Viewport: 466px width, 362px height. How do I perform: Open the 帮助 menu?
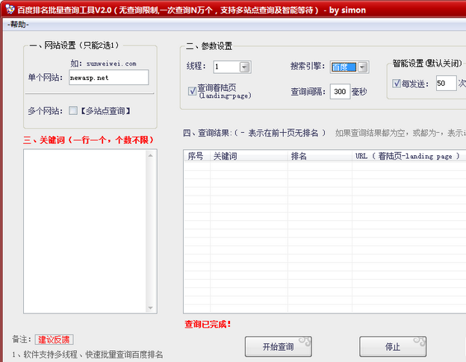pos(18,25)
